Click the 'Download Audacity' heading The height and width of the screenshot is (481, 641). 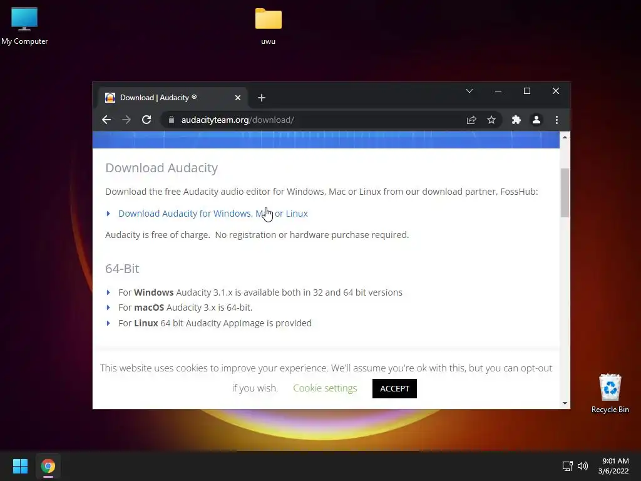click(162, 168)
